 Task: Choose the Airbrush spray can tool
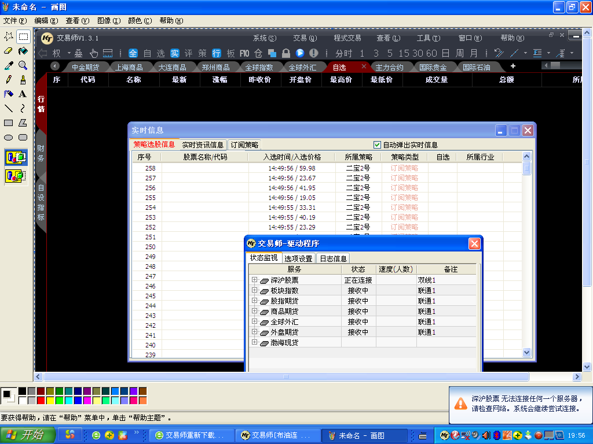[9, 94]
